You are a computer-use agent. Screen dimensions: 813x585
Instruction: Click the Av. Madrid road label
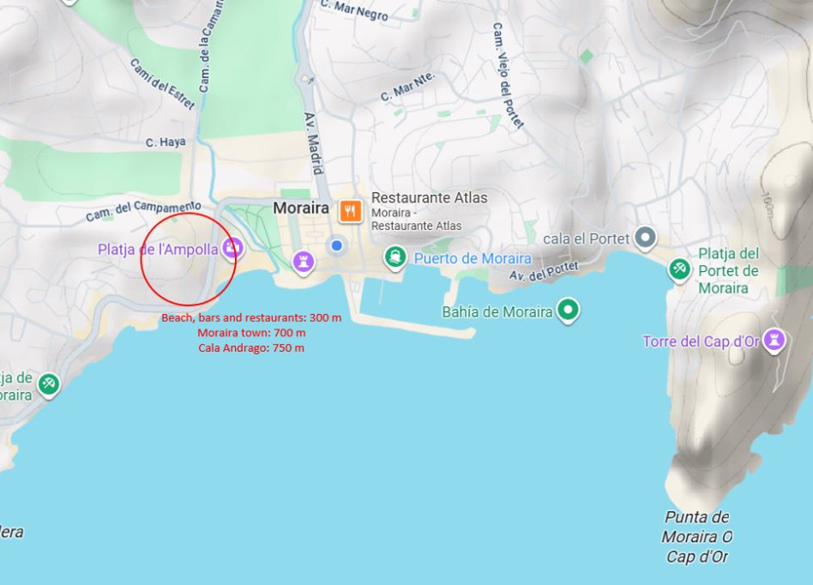coord(313,143)
